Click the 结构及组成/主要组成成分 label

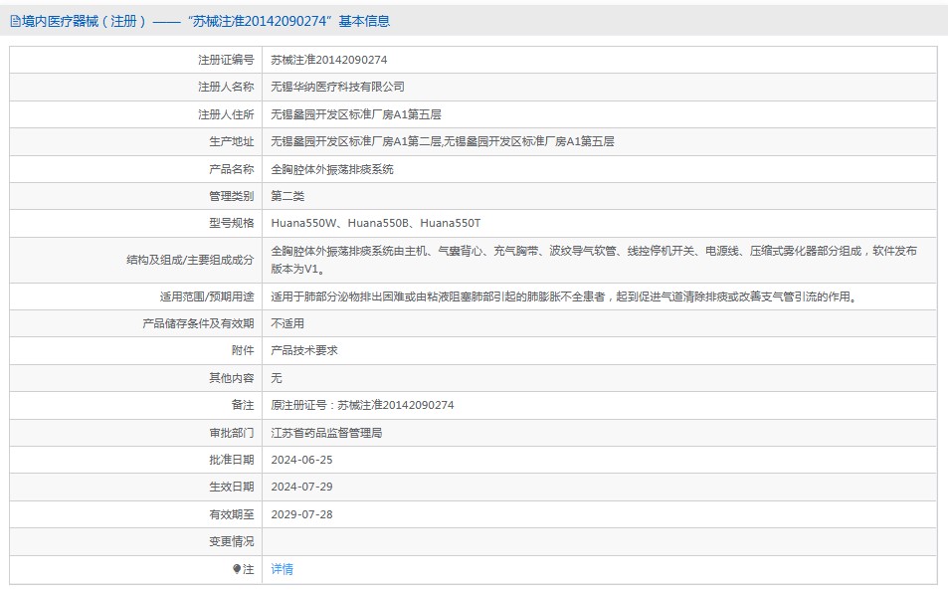click(190, 260)
